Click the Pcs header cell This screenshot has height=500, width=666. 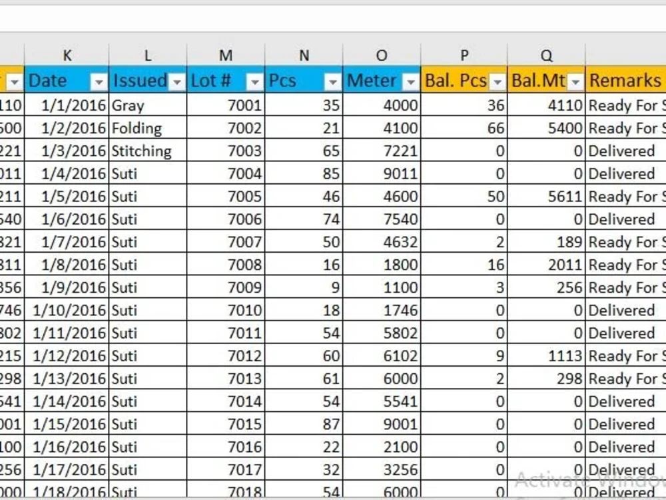pos(304,80)
